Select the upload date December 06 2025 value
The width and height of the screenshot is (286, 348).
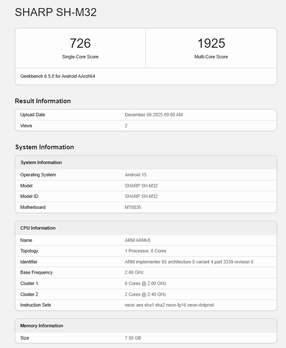153,115
